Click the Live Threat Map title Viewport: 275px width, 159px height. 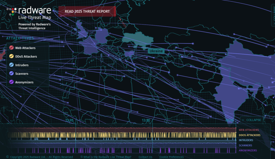35,17
